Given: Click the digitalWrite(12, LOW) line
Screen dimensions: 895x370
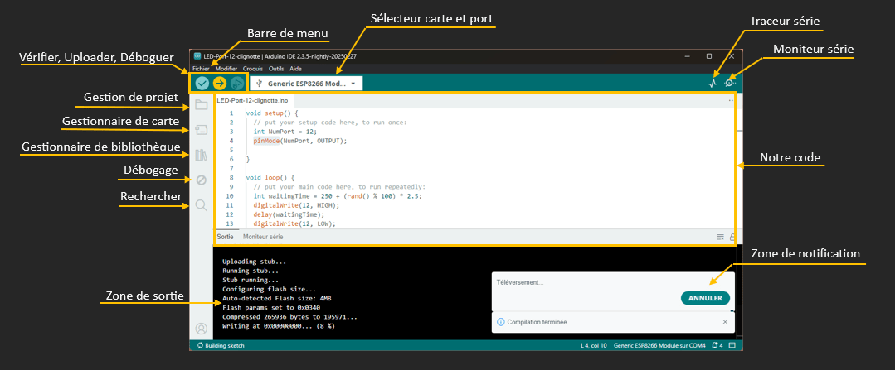Looking at the screenshot, I should (x=294, y=223).
